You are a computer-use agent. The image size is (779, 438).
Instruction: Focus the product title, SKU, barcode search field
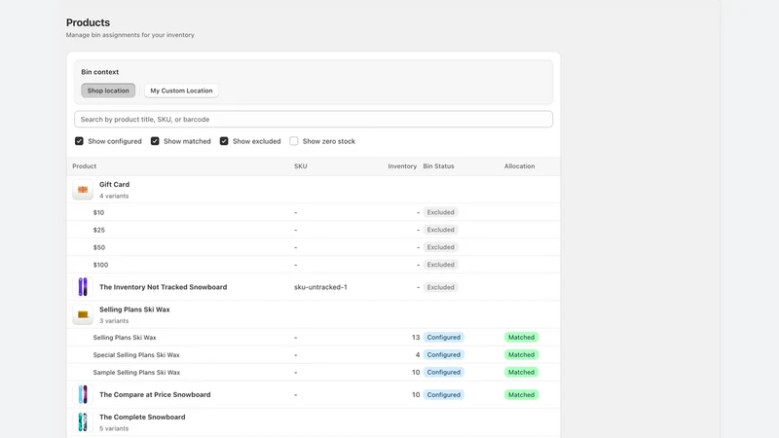click(314, 119)
